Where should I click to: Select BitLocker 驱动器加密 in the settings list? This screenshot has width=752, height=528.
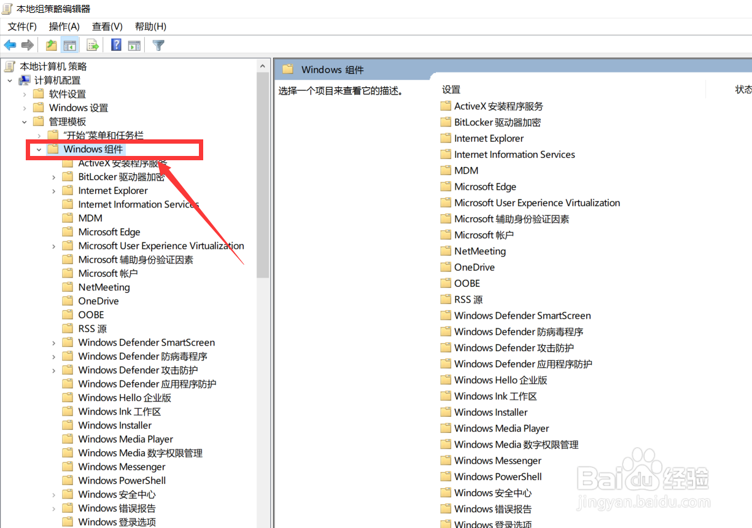click(x=497, y=122)
